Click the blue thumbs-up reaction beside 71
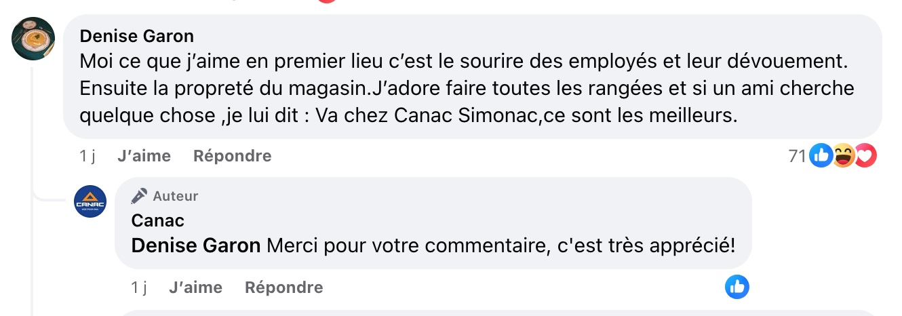Viewport: 902px width, 316px height. click(x=820, y=156)
